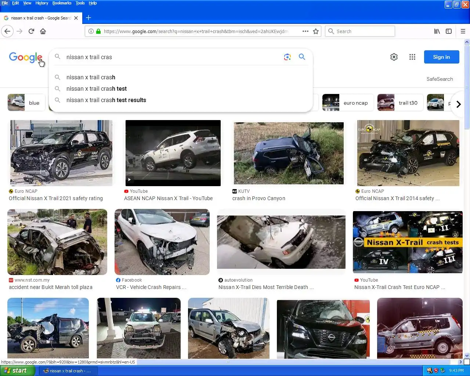Click the system tray clock 9:43 PM
470x376 pixels.
(x=456, y=371)
